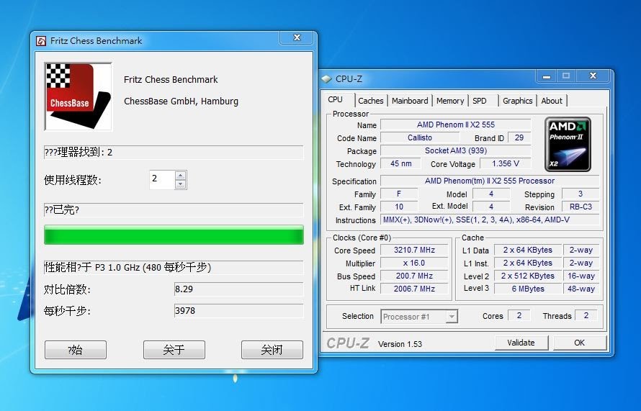641x411 pixels.
Task: Click the Level 2 cache value 2 x 512 KBytes
Action: pyautogui.click(x=528, y=276)
